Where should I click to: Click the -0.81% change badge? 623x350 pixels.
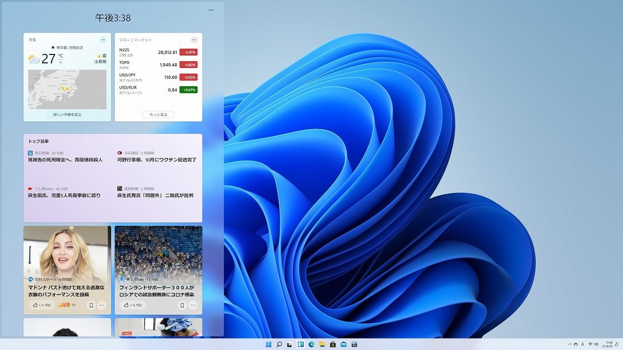tap(188, 52)
